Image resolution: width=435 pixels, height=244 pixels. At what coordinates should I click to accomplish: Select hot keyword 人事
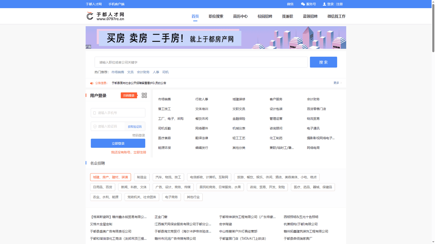[156, 72]
